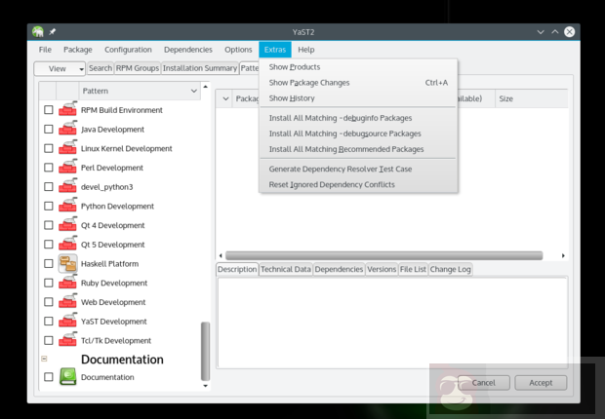This screenshot has width=605, height=419.
Task: Switch to the Search tab
Action: (x=101, y=68)
